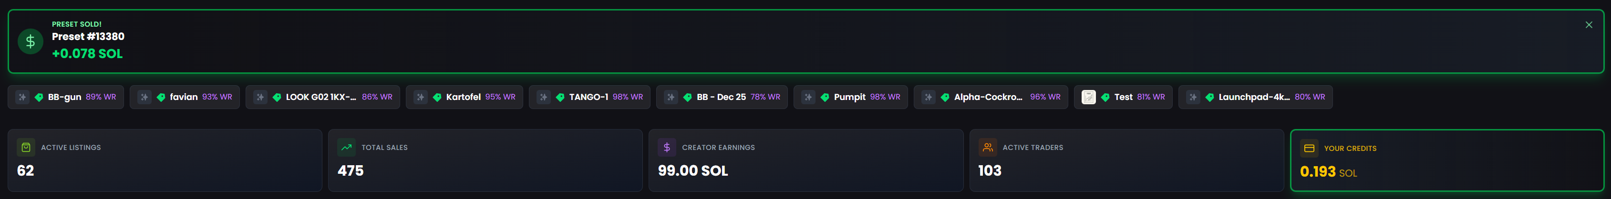Select the TANGO-1 98% WR preset
Image resolution: width=1611 pixels, height=199 pixels.
[589, 97]
